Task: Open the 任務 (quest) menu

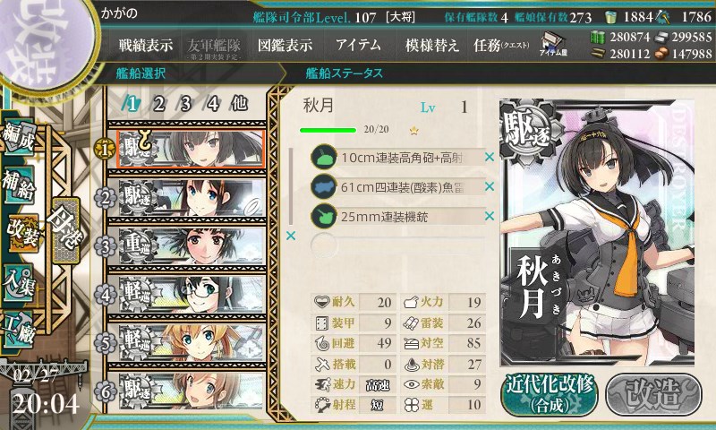Action: pos(501,45)
